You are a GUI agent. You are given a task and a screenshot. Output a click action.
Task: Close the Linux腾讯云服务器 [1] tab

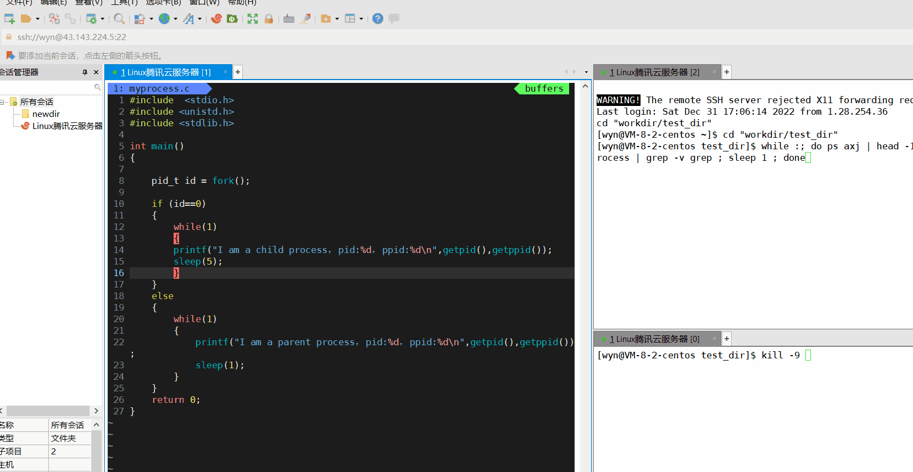click(225, 72)
